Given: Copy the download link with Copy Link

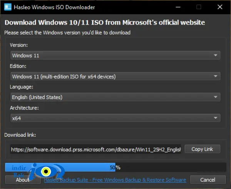Looking at the screenshot, I should (202, 149).
